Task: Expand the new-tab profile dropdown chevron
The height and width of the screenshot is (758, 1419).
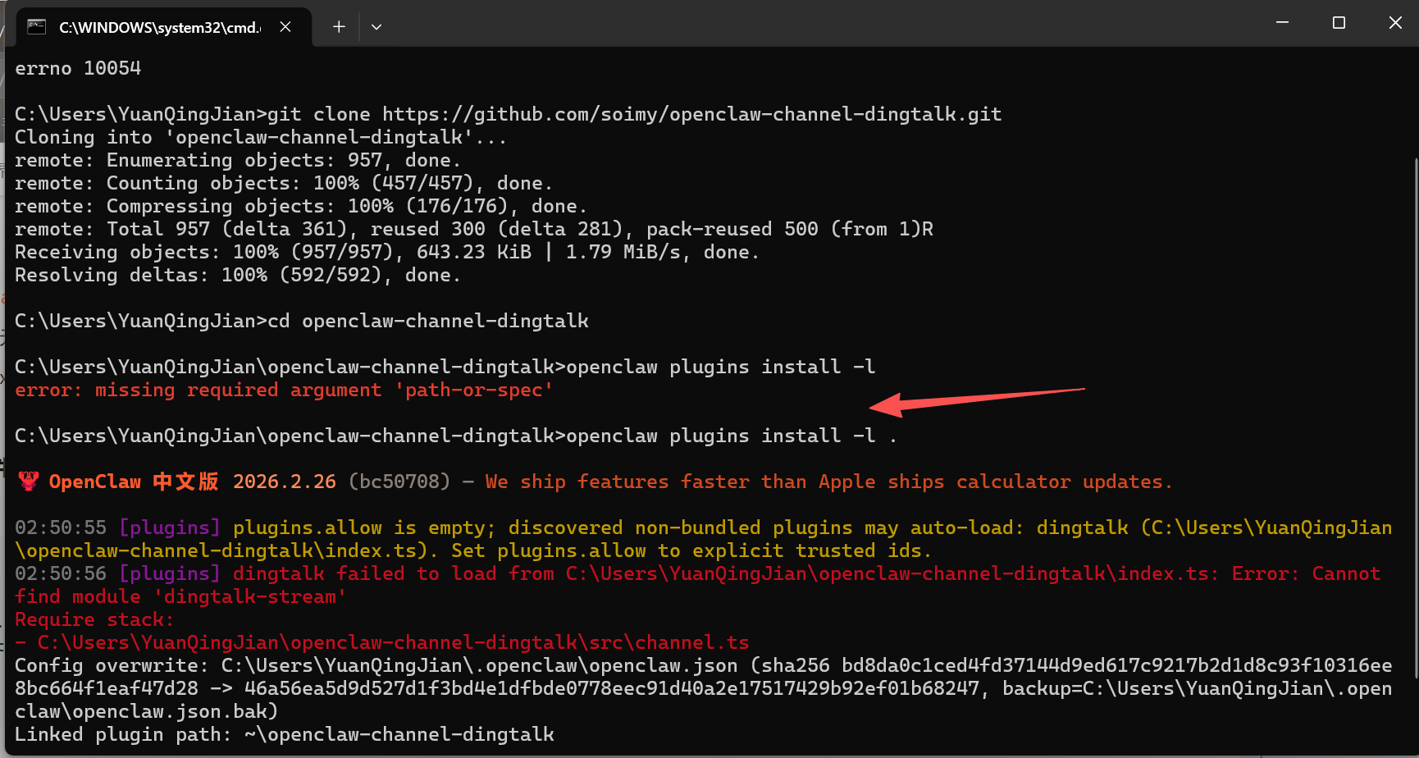Action: [376, 27]
